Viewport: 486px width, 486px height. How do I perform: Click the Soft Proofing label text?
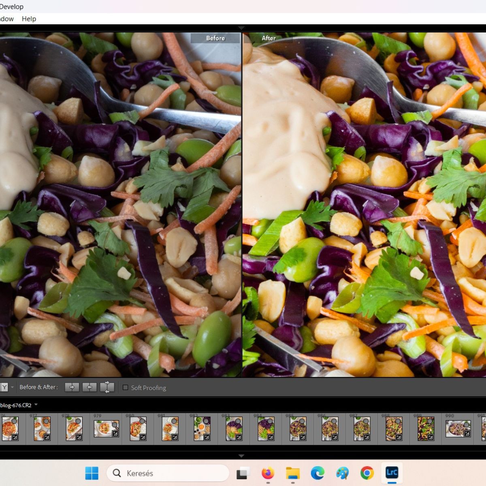coord(149,388)
